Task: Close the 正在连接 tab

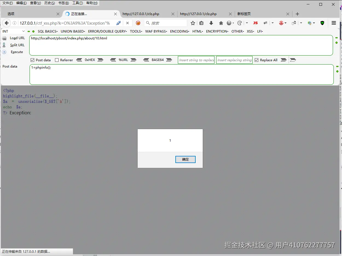Action: click(115, 14)
